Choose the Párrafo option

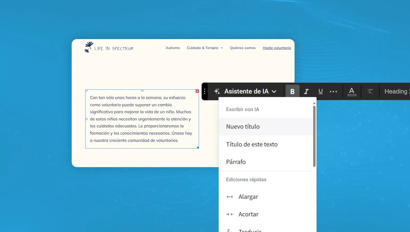pos(266,162)
